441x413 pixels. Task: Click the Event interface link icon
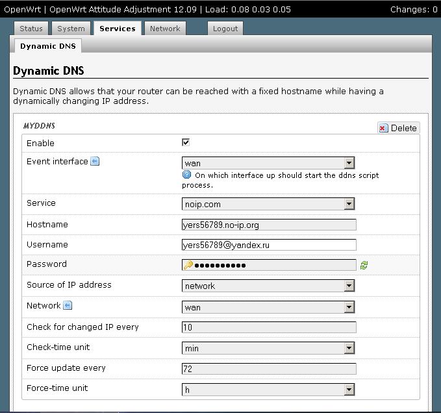click(x=95, y=162)
